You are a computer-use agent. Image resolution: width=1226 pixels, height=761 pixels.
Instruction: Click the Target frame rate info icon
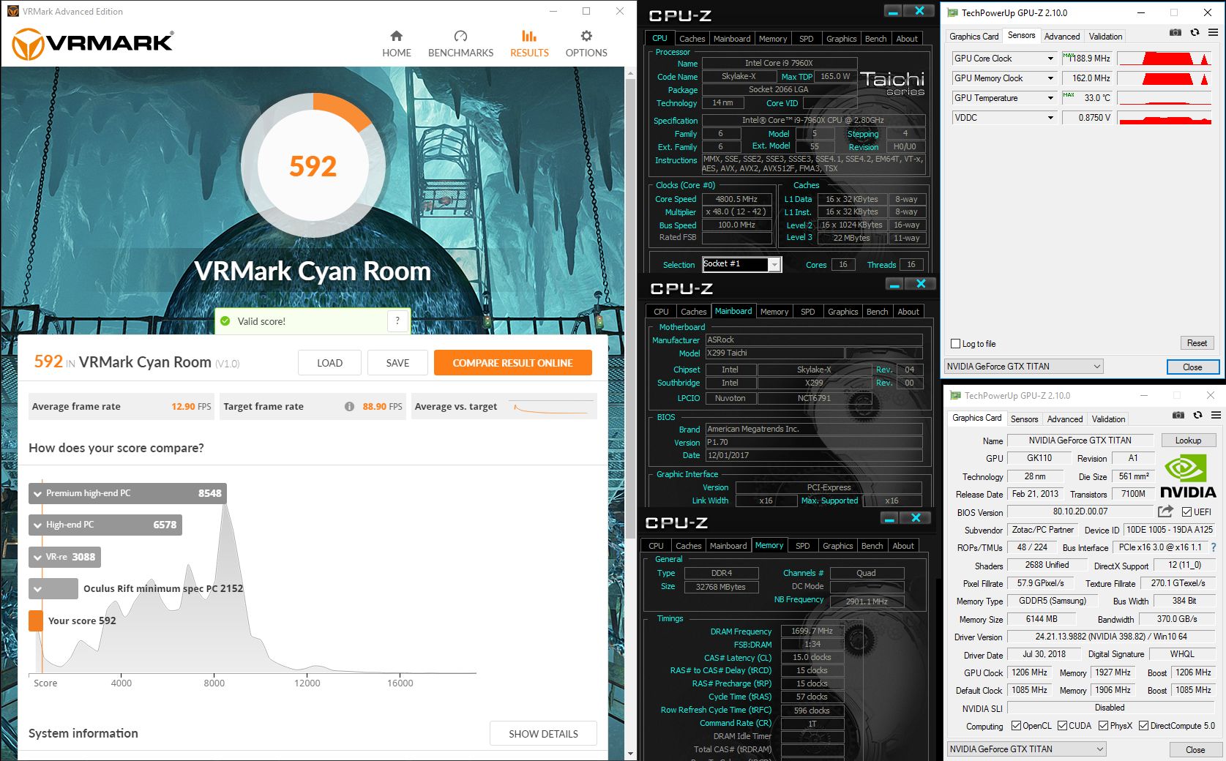click(349, 407)
